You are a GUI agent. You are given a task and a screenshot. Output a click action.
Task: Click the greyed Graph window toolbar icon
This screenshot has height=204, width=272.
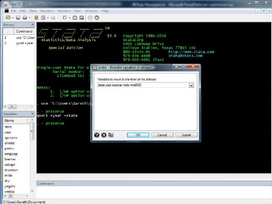tap(53, 18)
